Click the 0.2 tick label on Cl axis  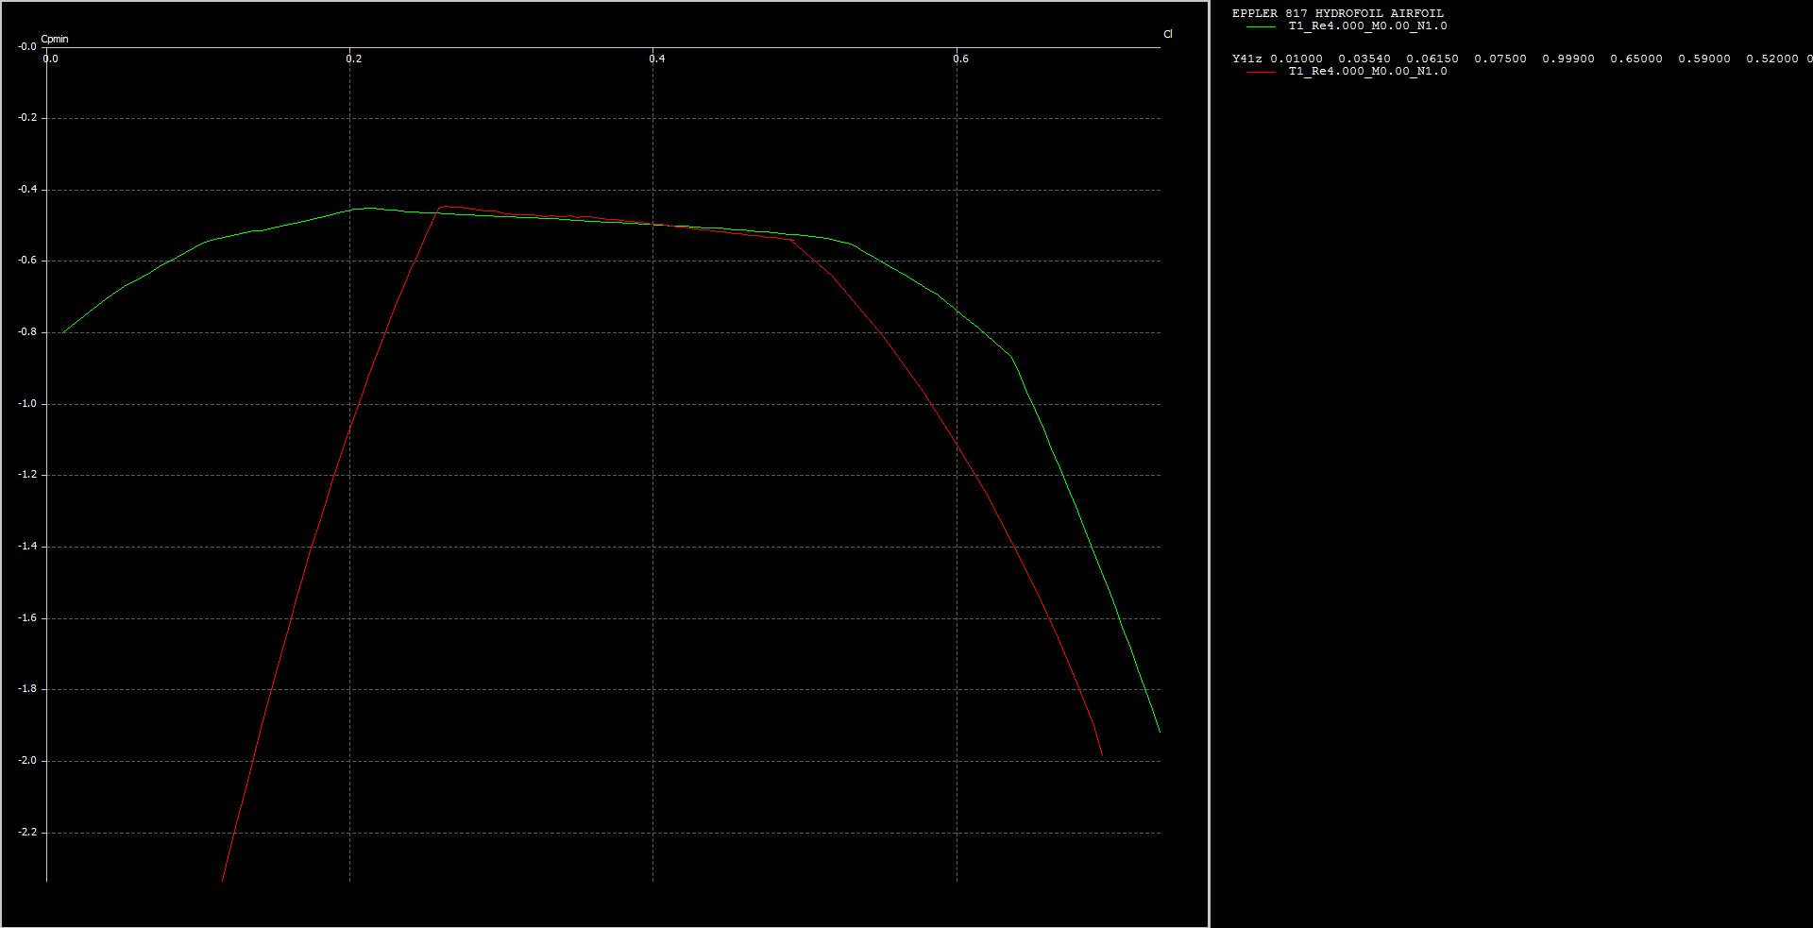tap(353, 59)
